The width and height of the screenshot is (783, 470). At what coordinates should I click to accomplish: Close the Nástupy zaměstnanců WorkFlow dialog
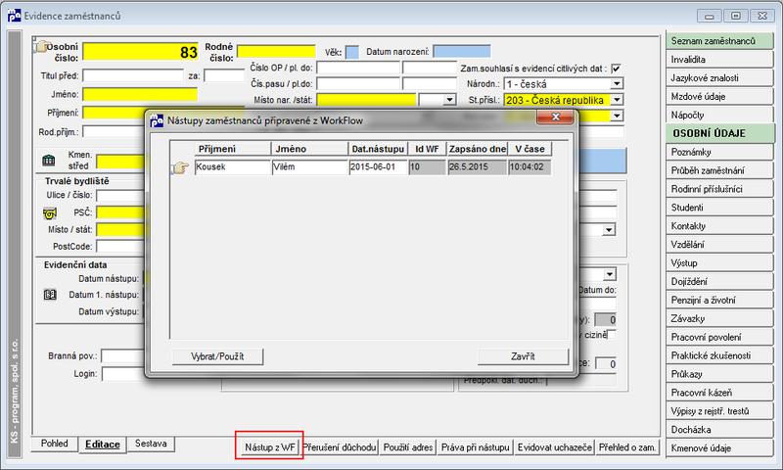tap(555, 117)
